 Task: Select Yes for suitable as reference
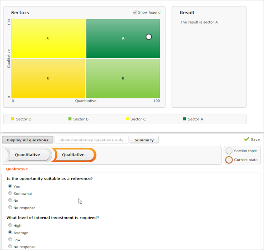point(10,186)
